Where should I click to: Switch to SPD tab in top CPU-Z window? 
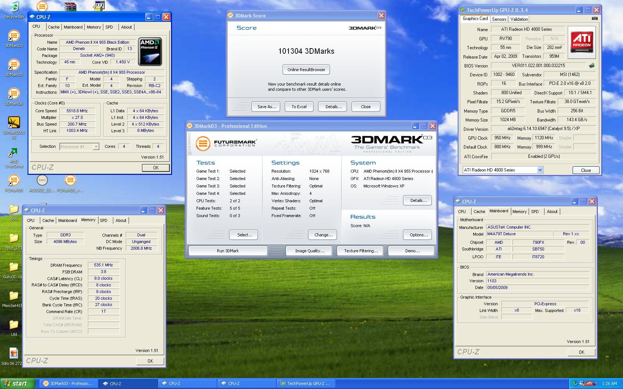(x=109, y=27)
